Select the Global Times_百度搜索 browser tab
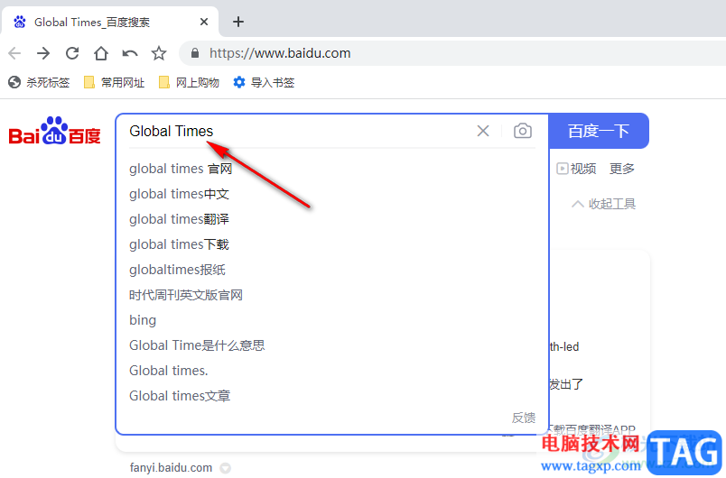726x478 pixels. coord(110,22)
